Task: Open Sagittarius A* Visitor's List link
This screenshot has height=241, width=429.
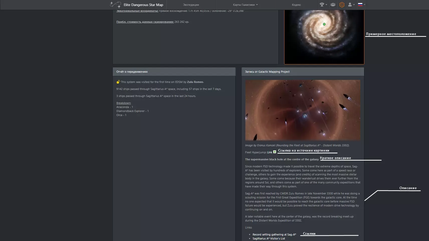Action: click(x=269, y=238)
